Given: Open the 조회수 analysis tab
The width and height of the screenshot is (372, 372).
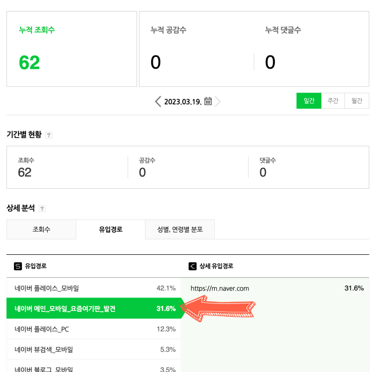Looking at the screenshot, I should (41, 229).
